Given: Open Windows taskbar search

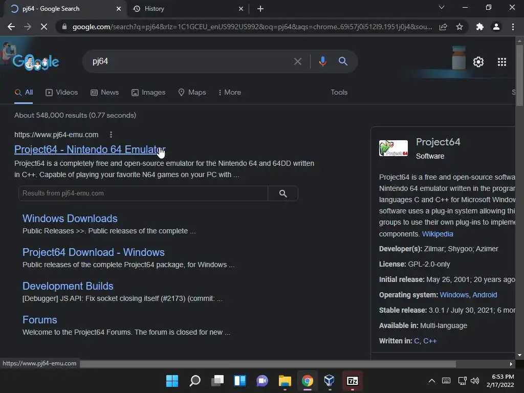Looking at the screenshot, I should click(x=195, y=381).
